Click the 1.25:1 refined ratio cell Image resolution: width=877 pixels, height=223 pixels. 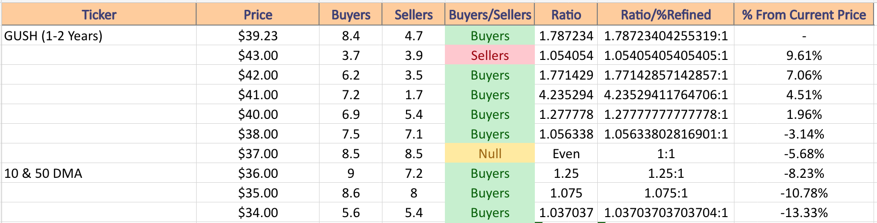(x=666, y=173)
